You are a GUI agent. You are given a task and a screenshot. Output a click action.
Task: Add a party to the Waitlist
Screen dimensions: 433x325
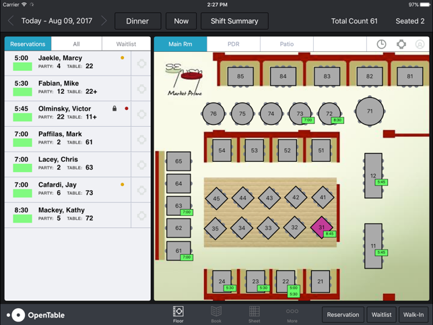click(x=381, y=315)
